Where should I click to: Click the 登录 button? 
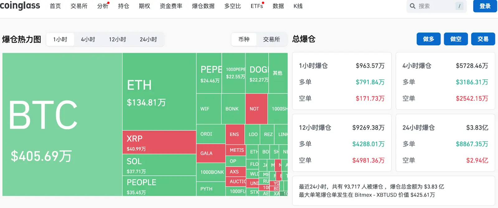(x=484, y=6)
